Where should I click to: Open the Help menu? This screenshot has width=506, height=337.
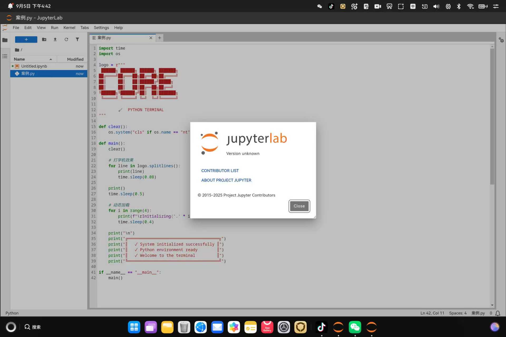118,28
